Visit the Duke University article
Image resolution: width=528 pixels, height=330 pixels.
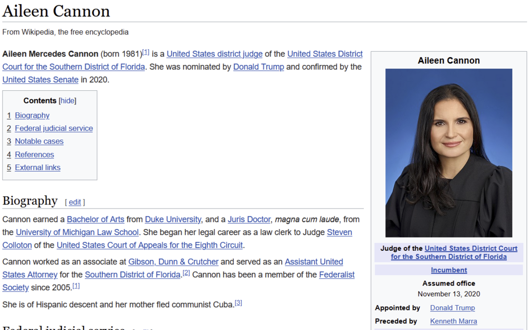[173, 219]
